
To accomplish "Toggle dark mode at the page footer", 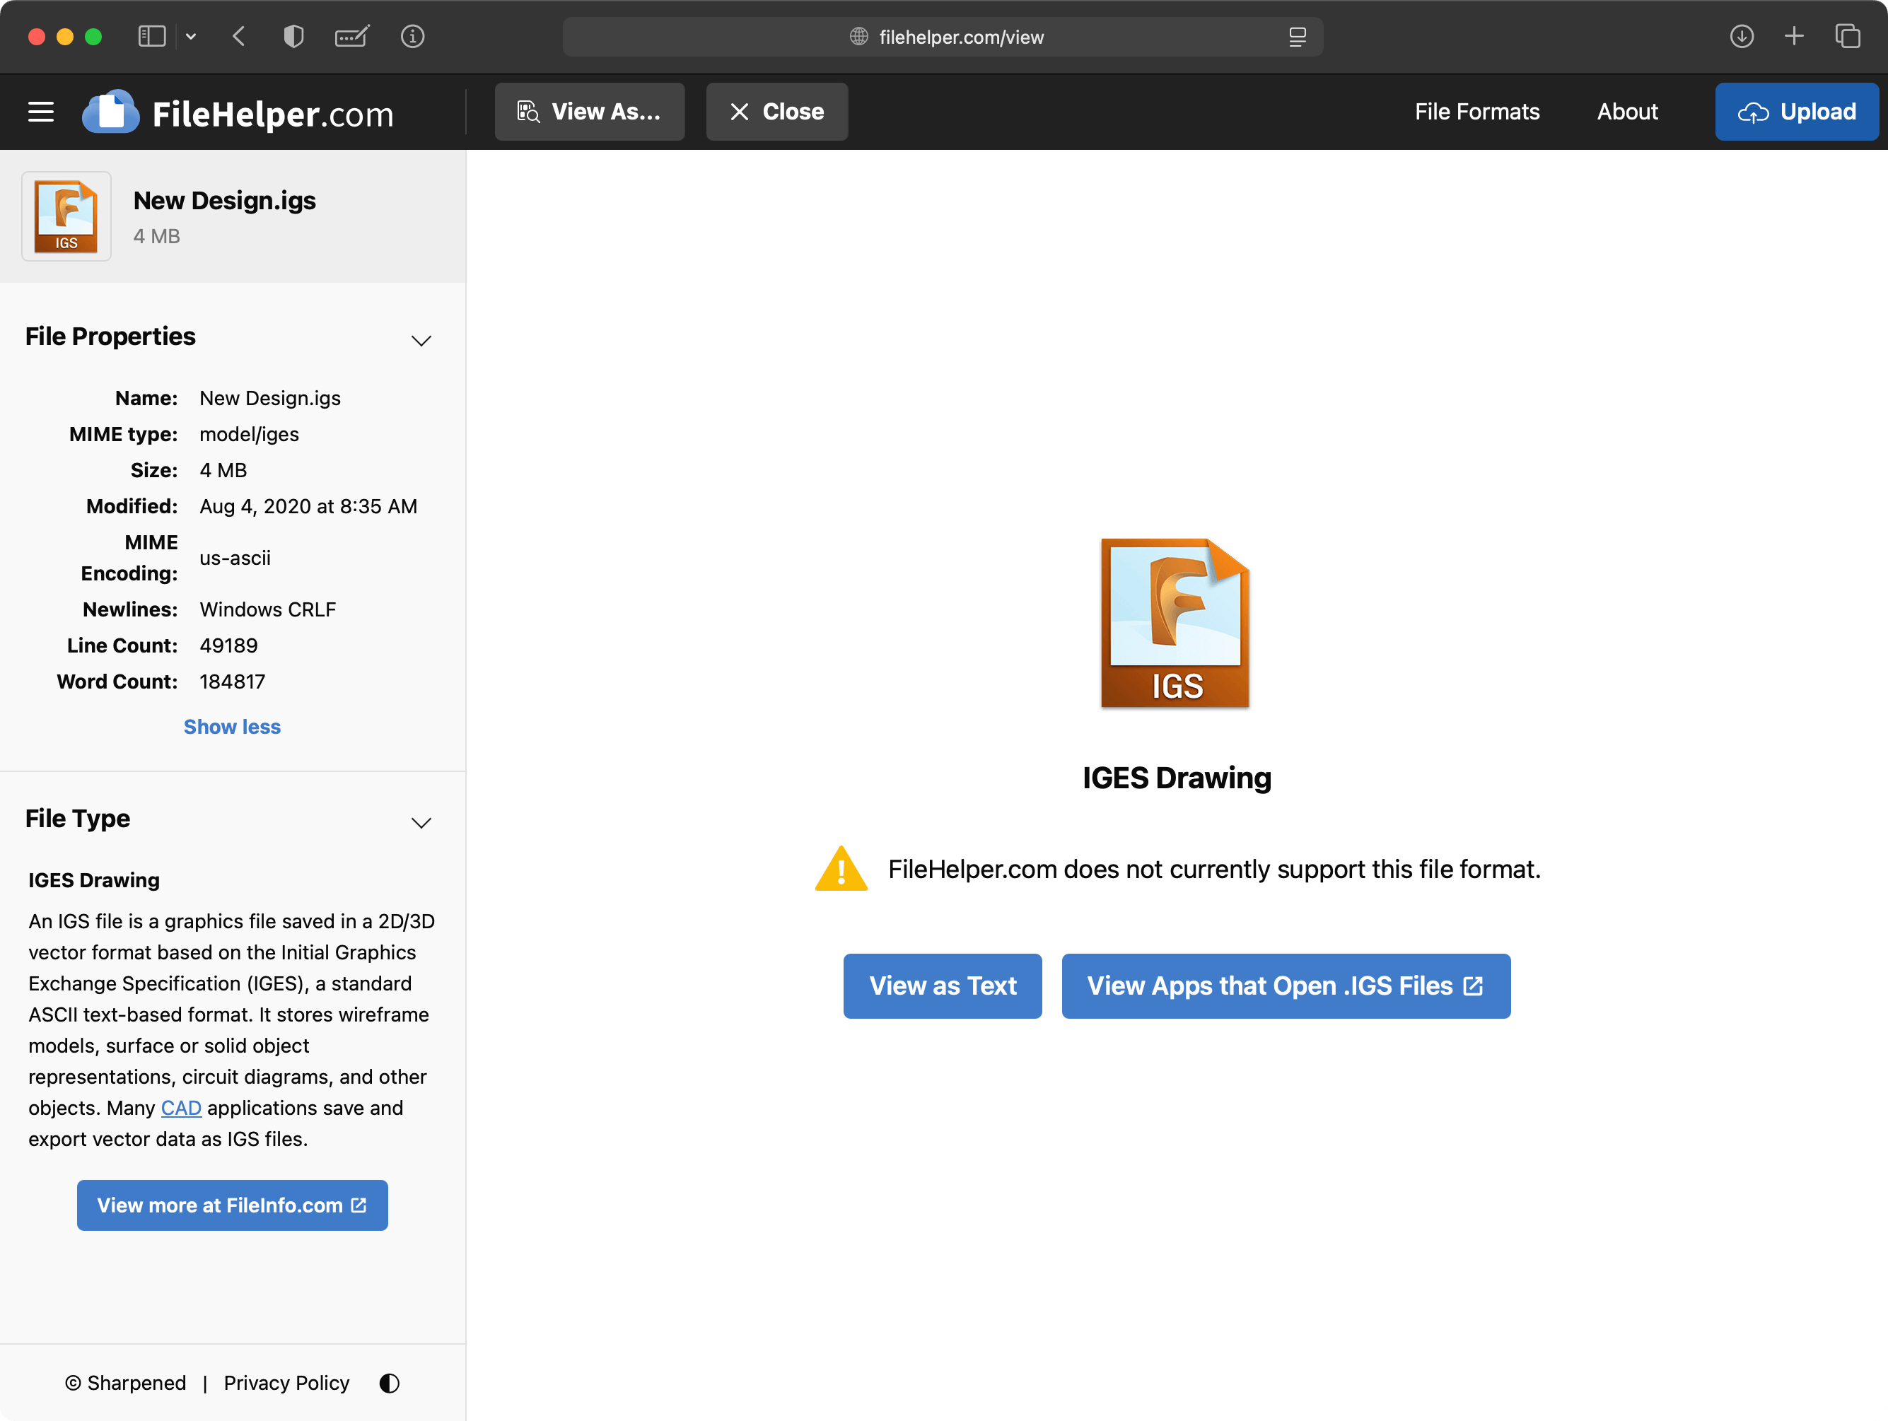I will click(388, 1383).
